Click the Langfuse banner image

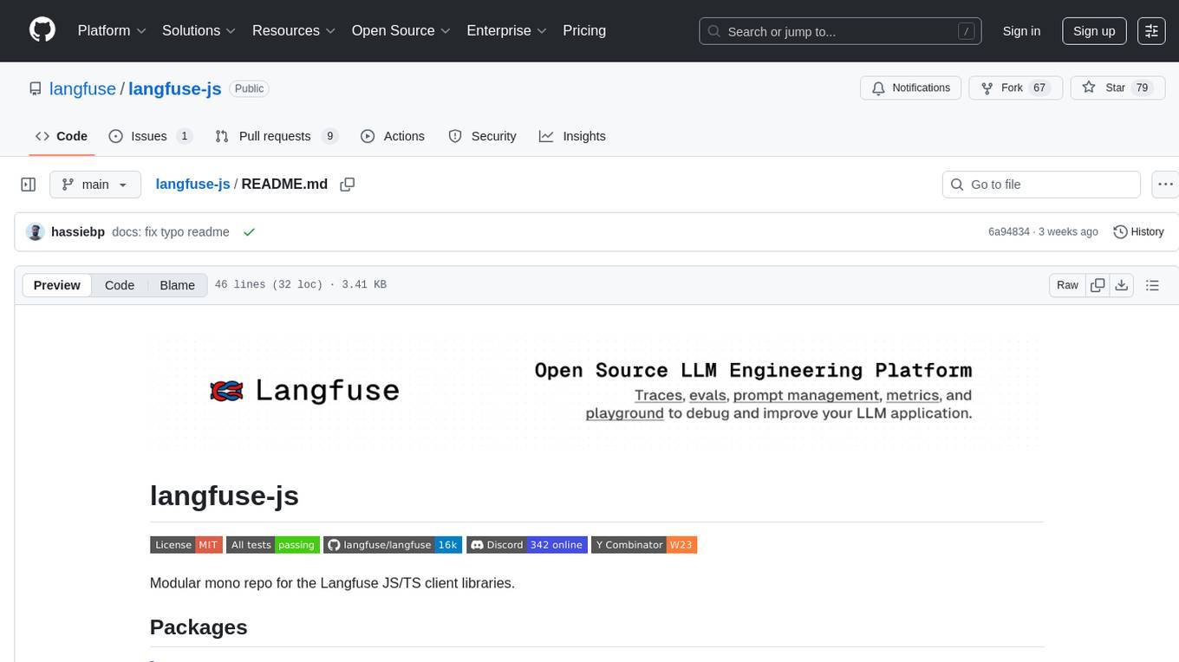[x=597, y=392]
